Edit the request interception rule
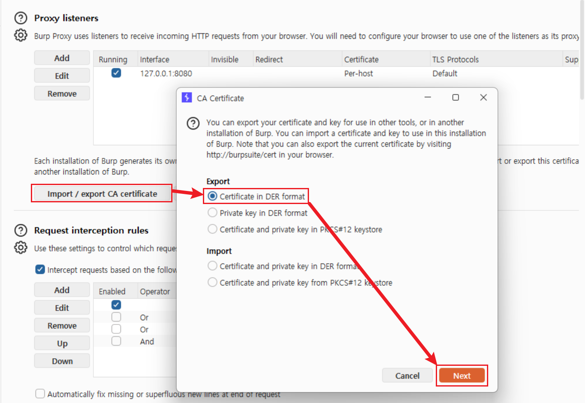 [x=62, y=308]
